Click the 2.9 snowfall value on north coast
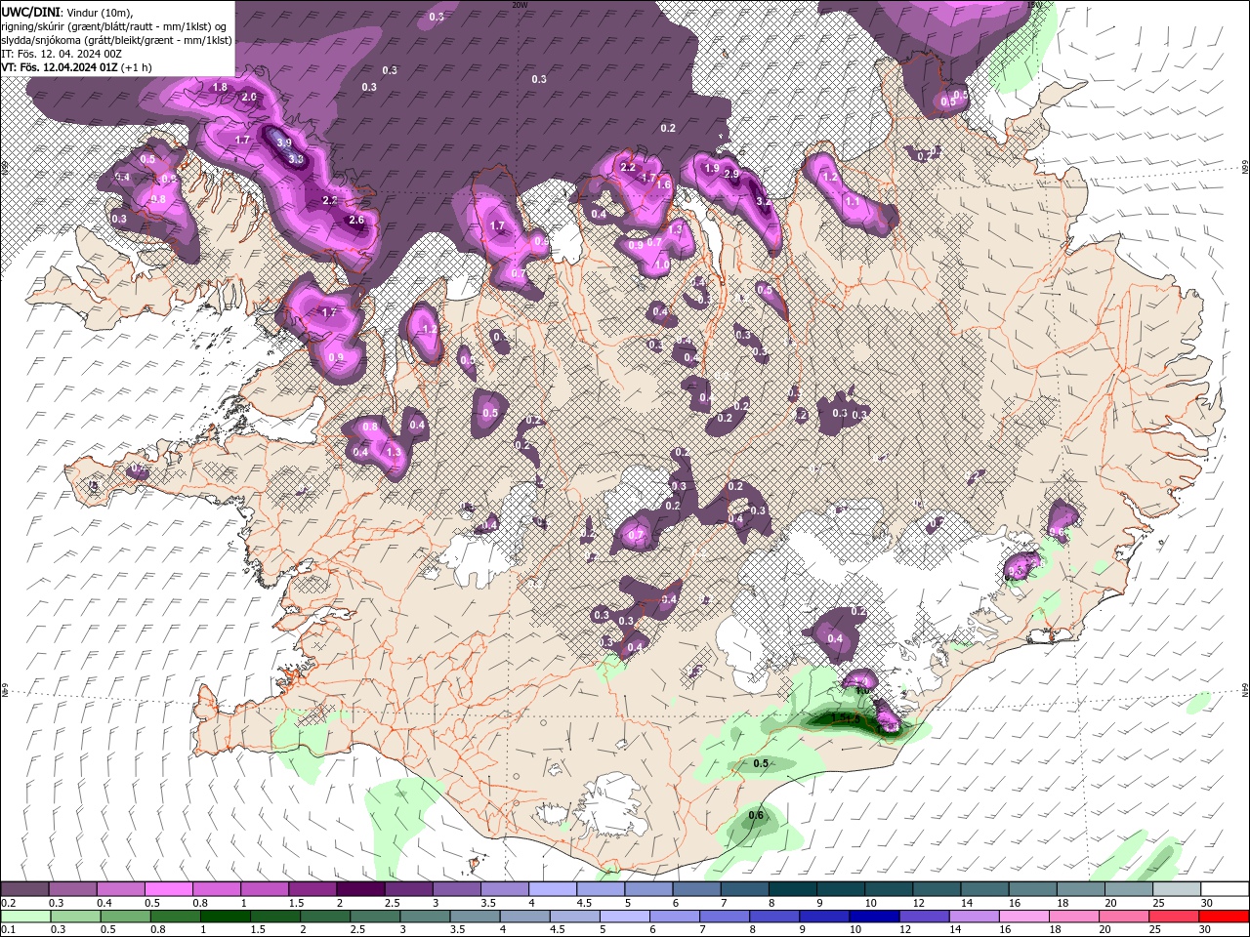This screenshot has height=937, width=1250. (x=731, y=175)
